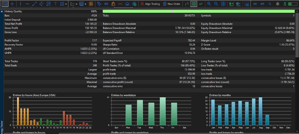299x134 pixels.
Task: Click the Initial Deposit value 3 000.00
Action: point(92,20)
